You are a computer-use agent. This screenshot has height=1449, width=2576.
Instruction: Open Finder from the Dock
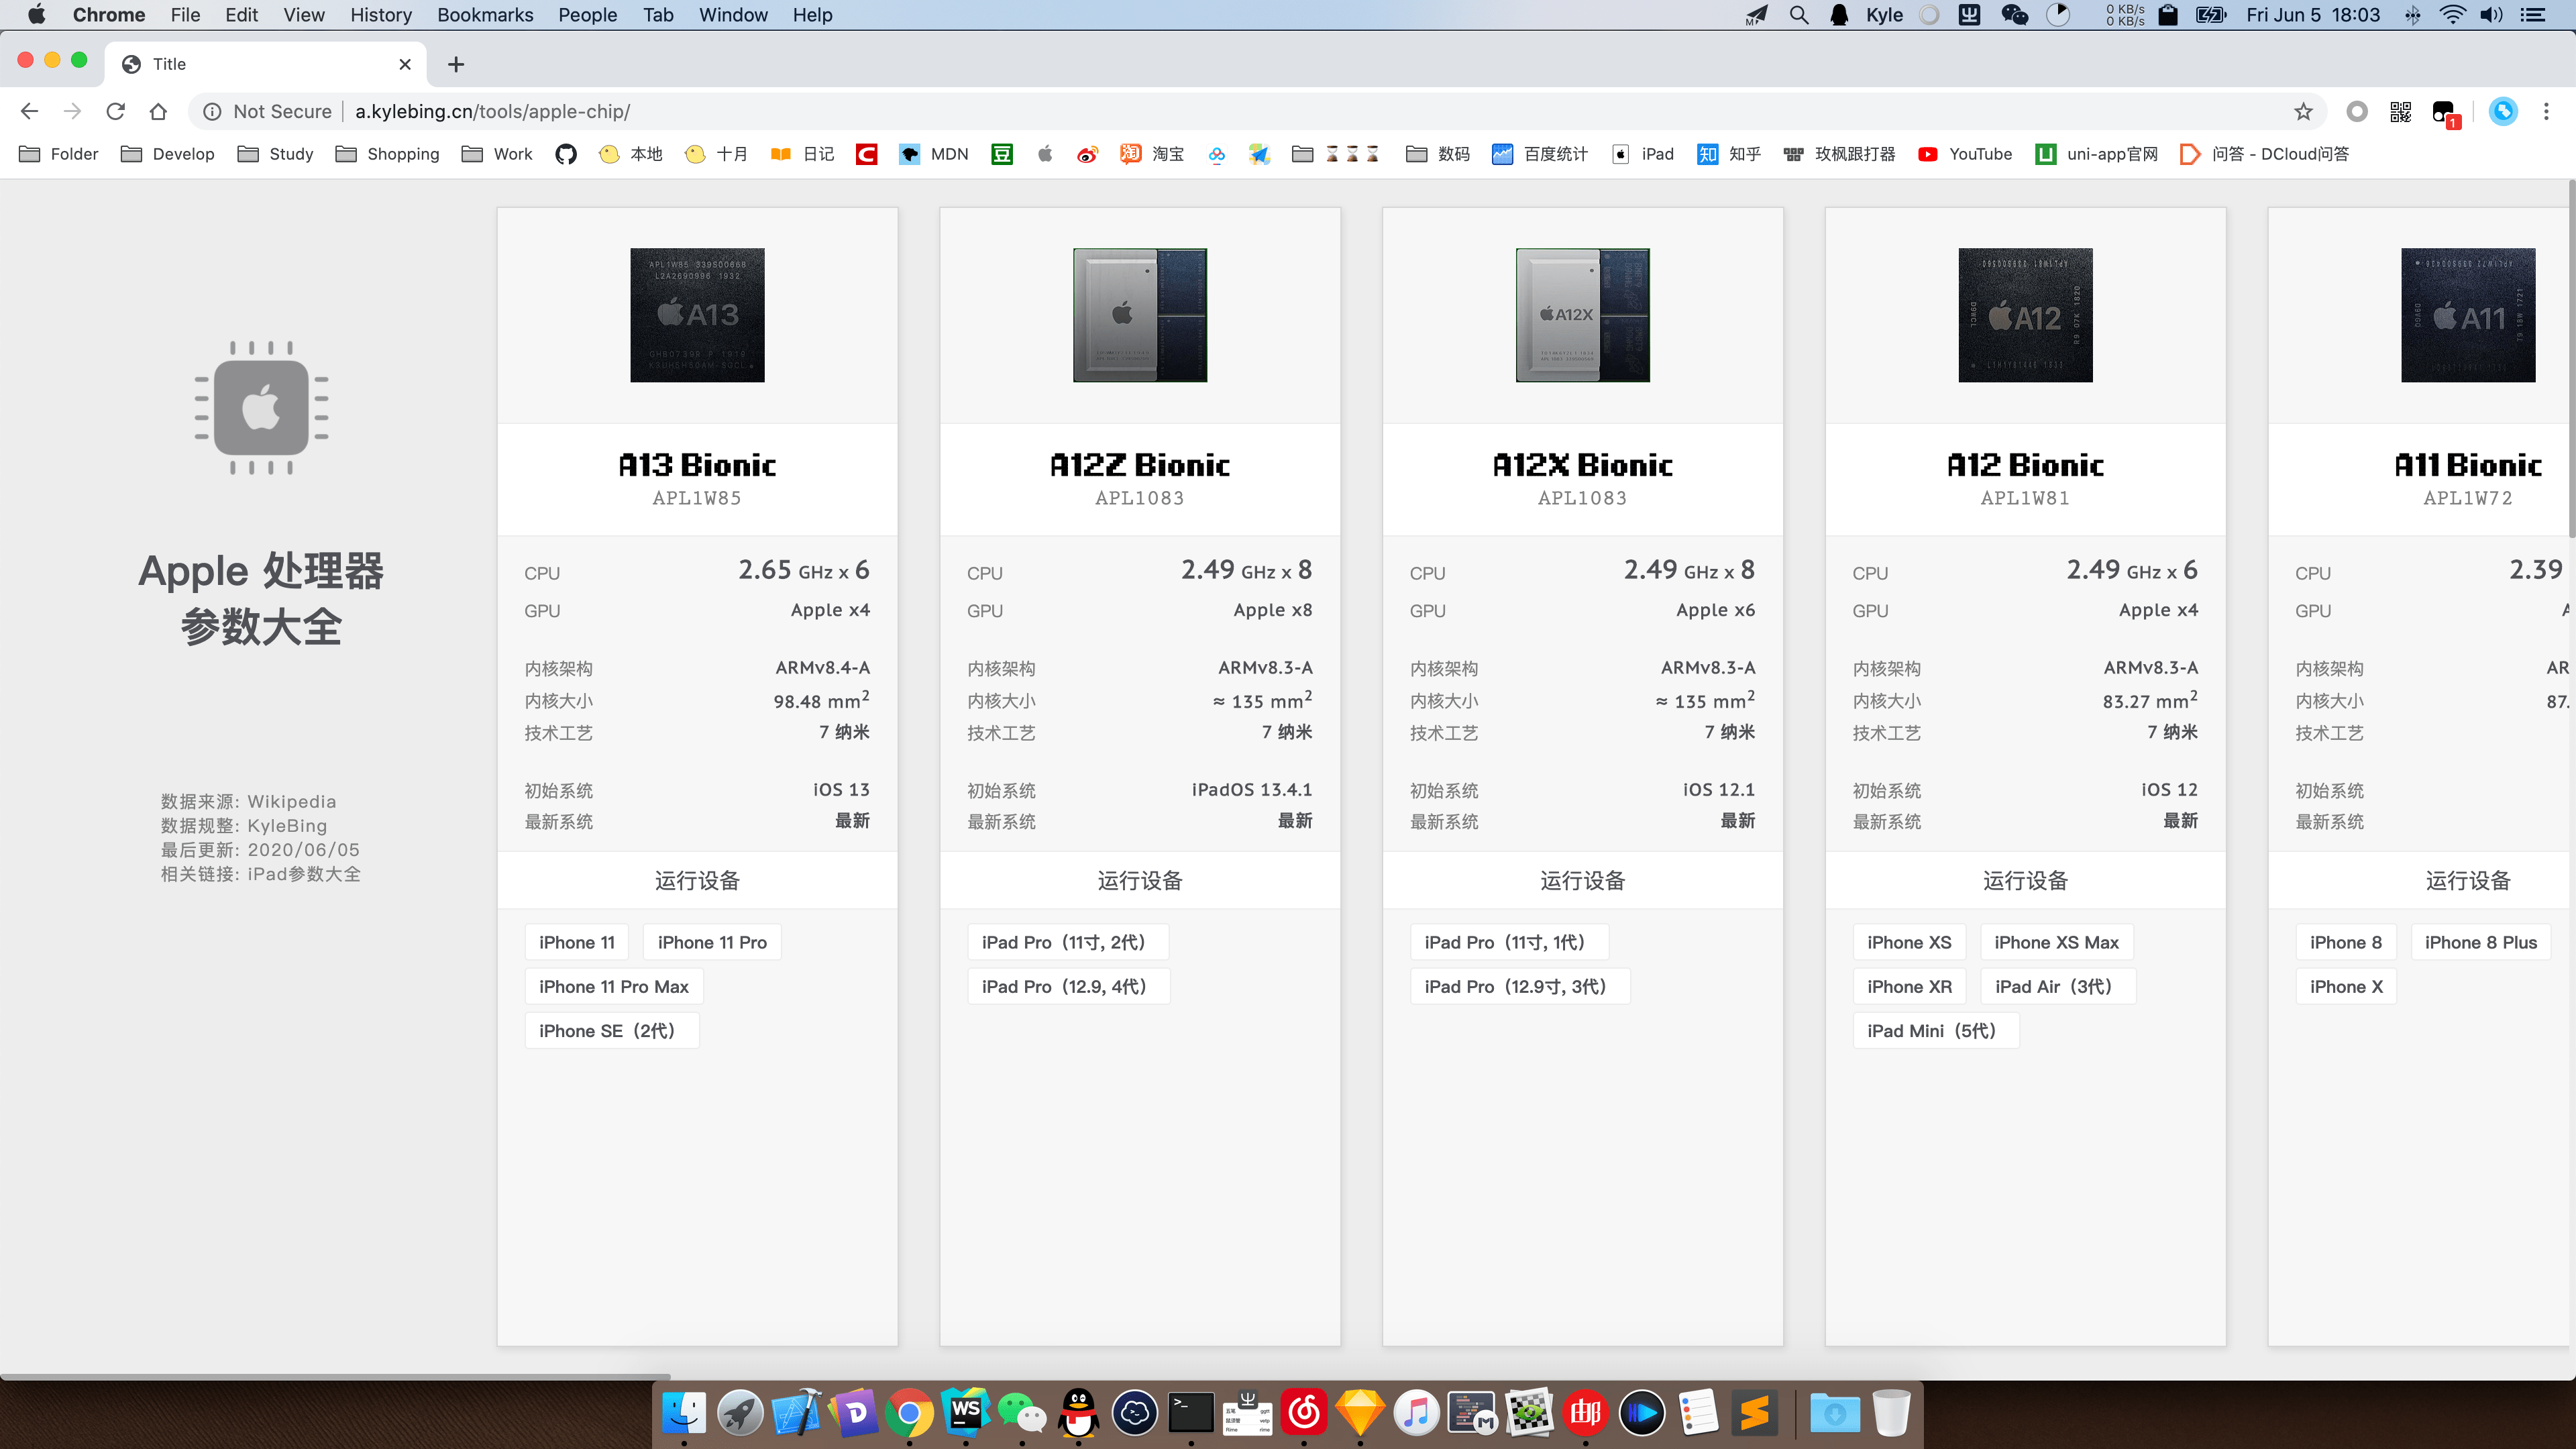684,1413
